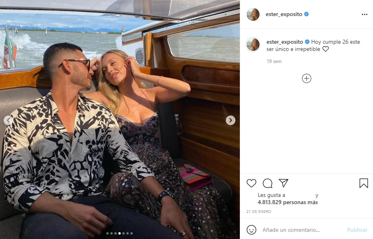Load more comments with plus circle
373x239 pixels.
tap(306, 79)
